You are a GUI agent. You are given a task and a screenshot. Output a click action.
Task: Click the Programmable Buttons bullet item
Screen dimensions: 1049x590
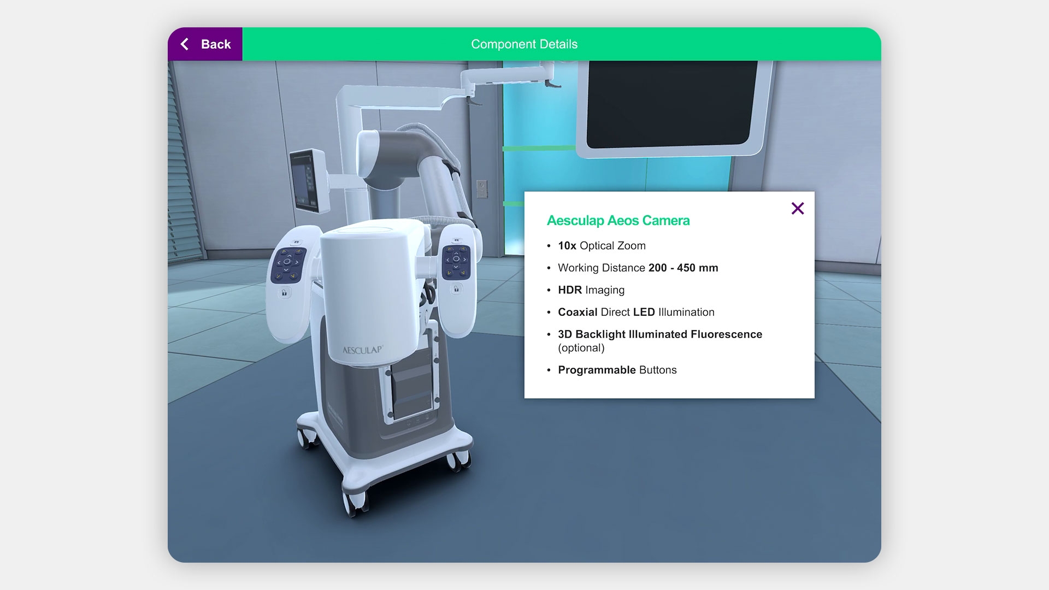tap(617, 370)
